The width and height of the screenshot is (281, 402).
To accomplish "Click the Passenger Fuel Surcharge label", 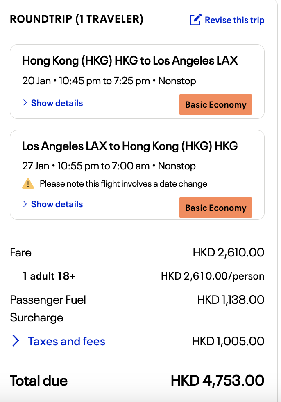I will pos(48,308).
